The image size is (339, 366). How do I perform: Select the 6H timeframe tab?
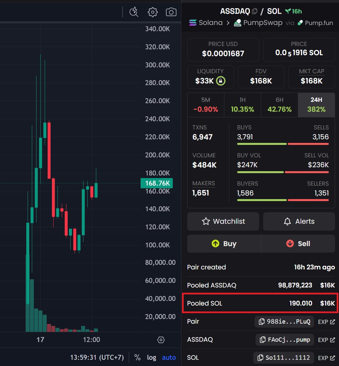pos(279,105)
